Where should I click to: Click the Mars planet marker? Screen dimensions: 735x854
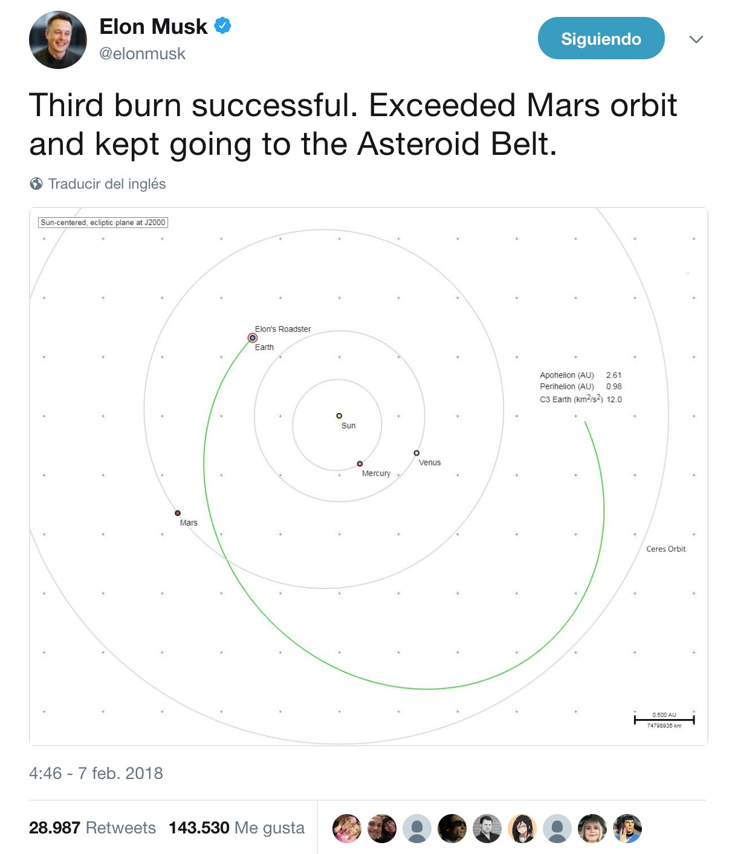coord(178,513)
